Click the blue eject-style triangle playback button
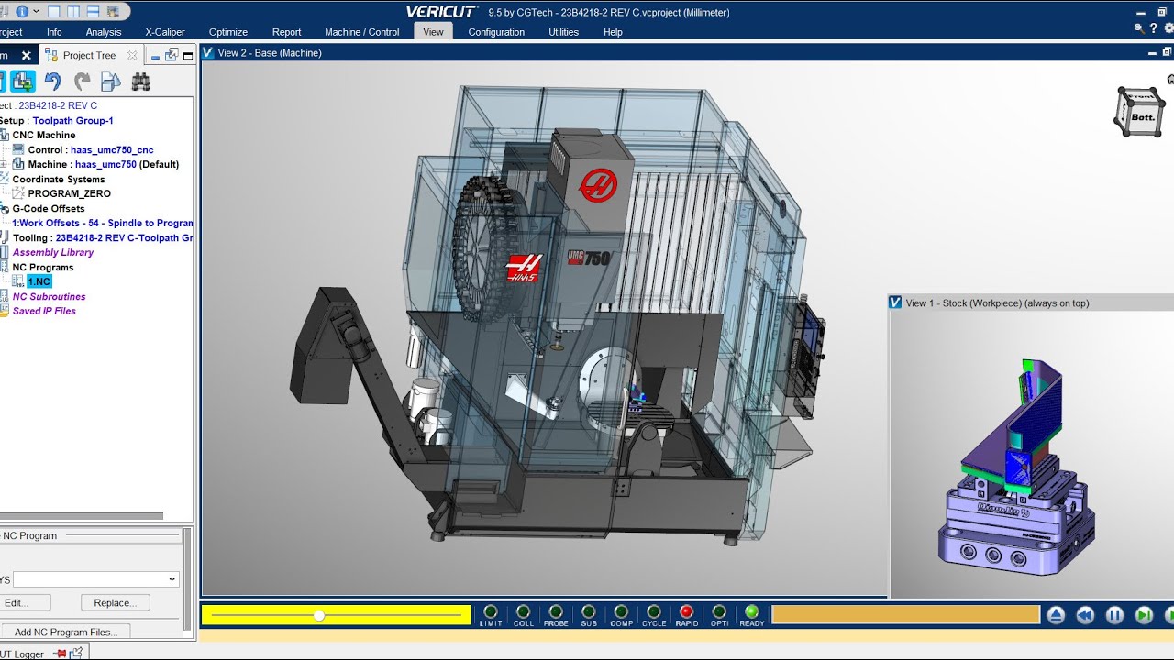Screen dimensions: 1174x660 (x=1056, y=615)
